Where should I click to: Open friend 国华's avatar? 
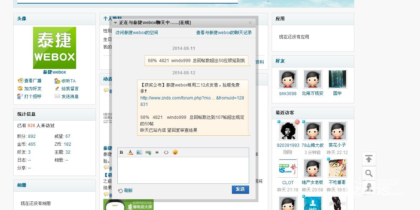pos(337,79)
